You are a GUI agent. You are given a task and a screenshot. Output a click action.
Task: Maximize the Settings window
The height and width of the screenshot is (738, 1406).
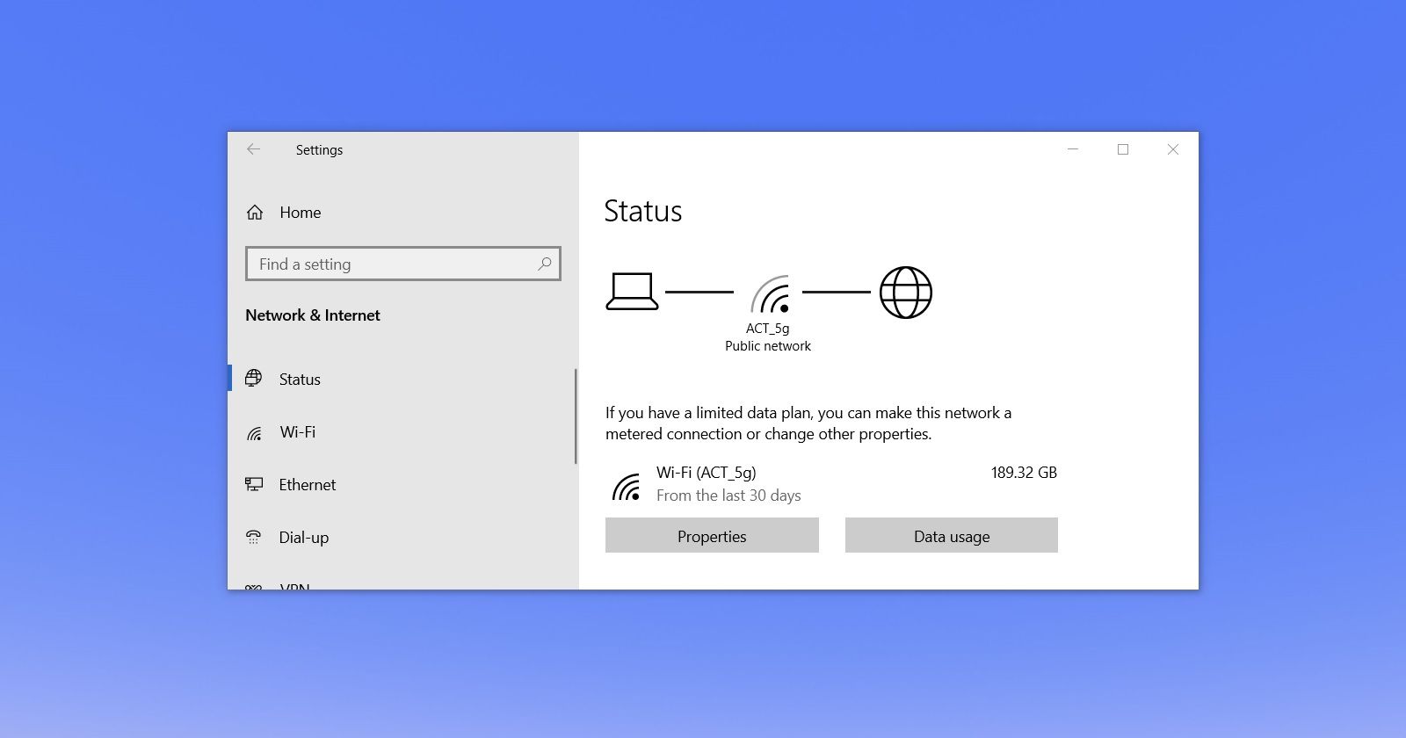[1122, 149]
